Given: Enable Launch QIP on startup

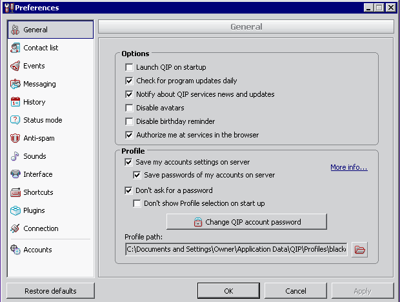Looking at the screenshot, I should coord(129,67).
